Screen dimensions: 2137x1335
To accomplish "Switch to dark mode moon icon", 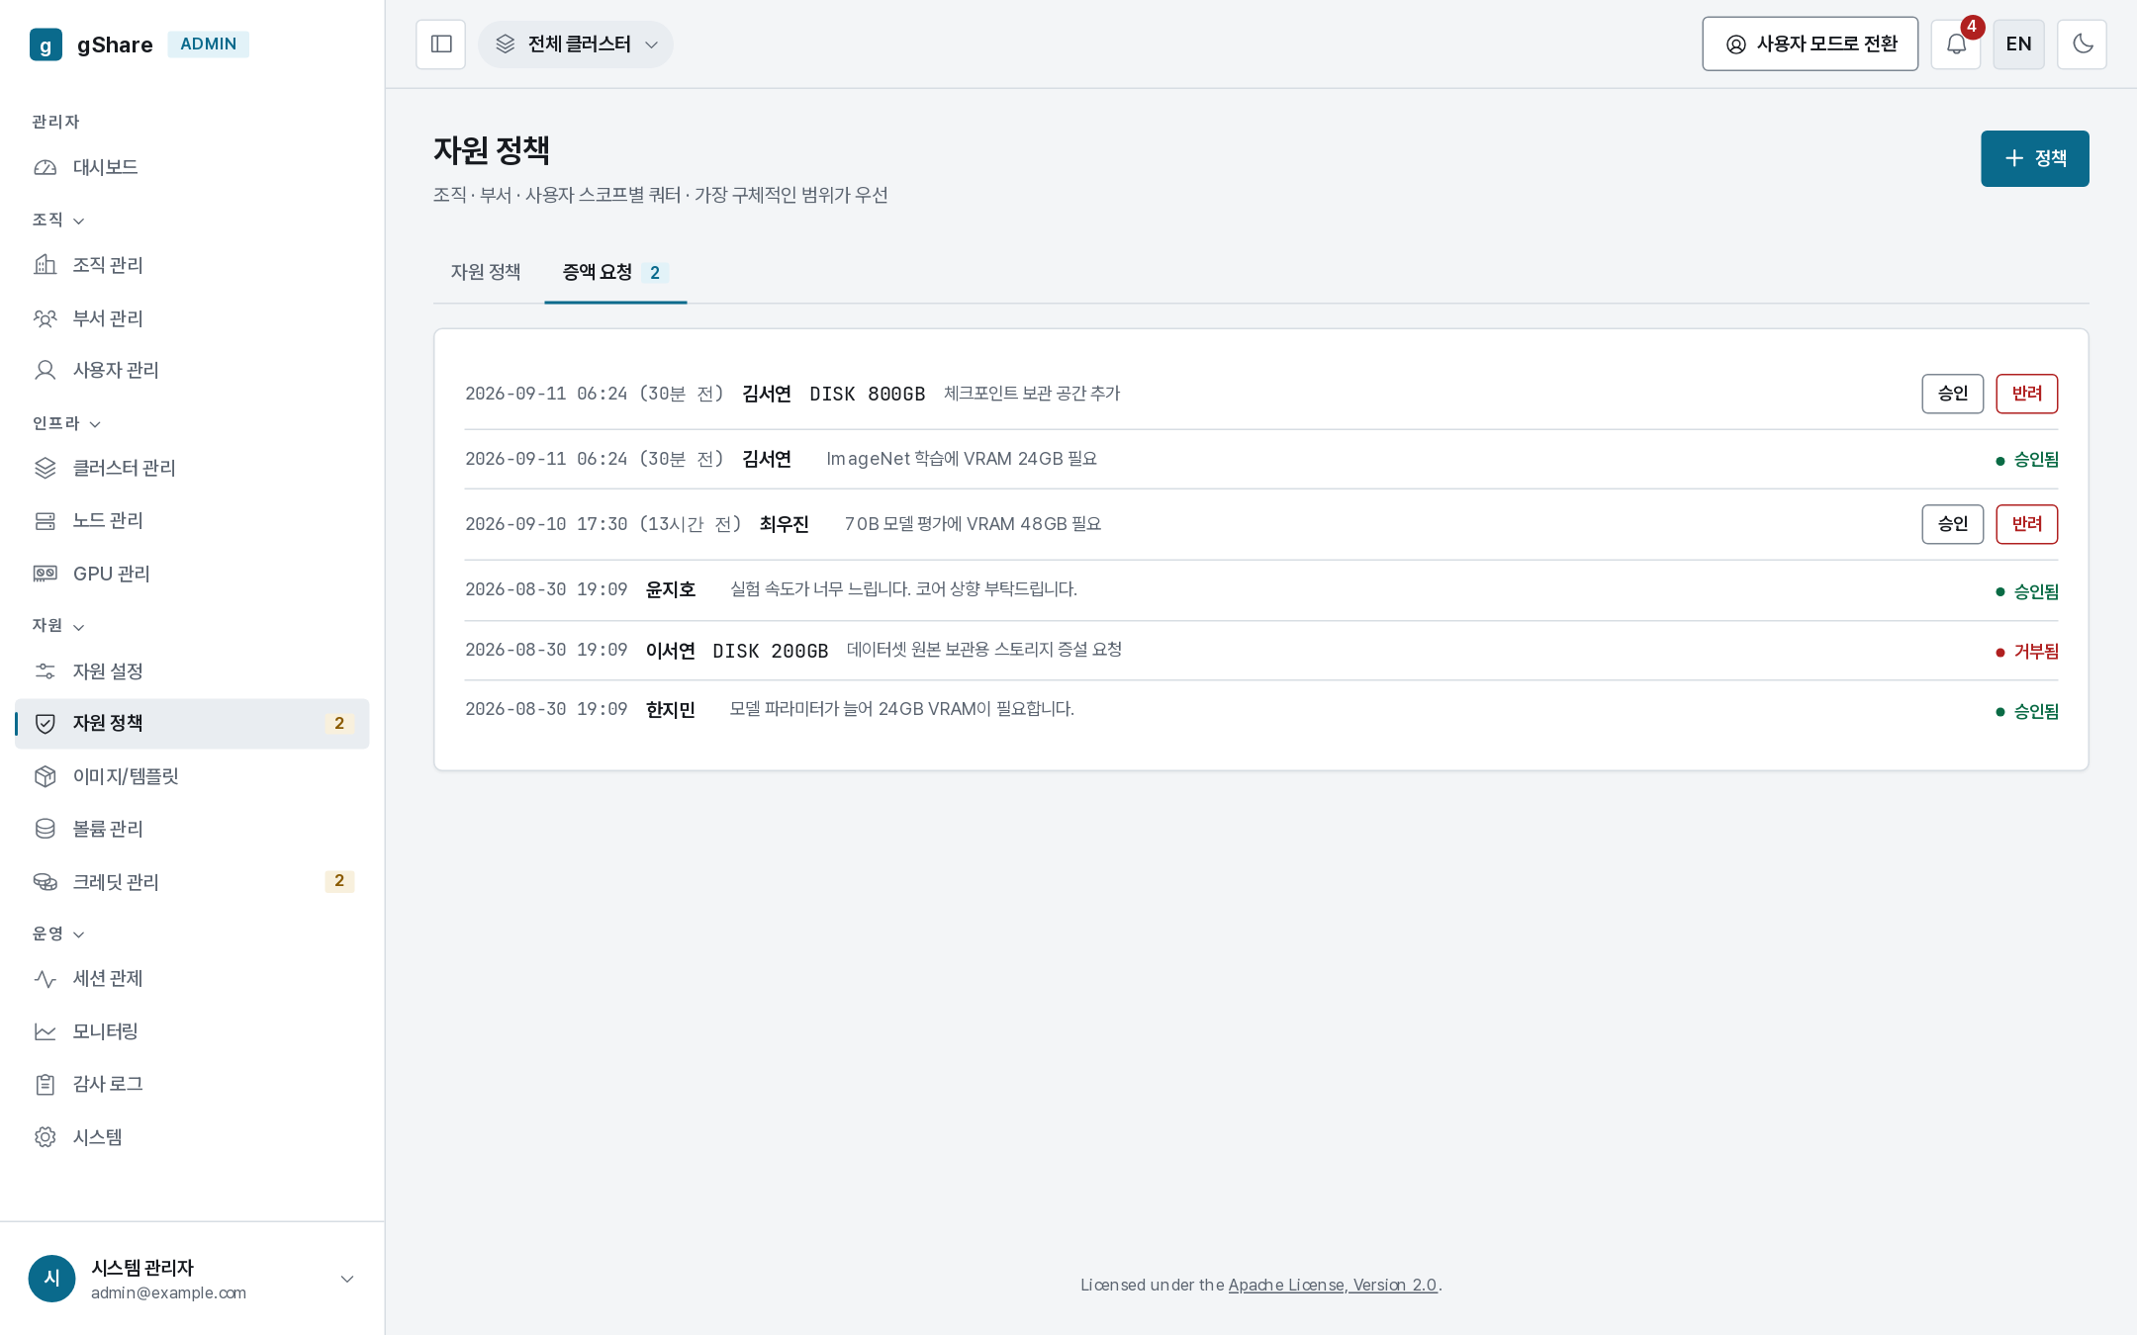I will pyautogui.click(x=2082, y=44).
